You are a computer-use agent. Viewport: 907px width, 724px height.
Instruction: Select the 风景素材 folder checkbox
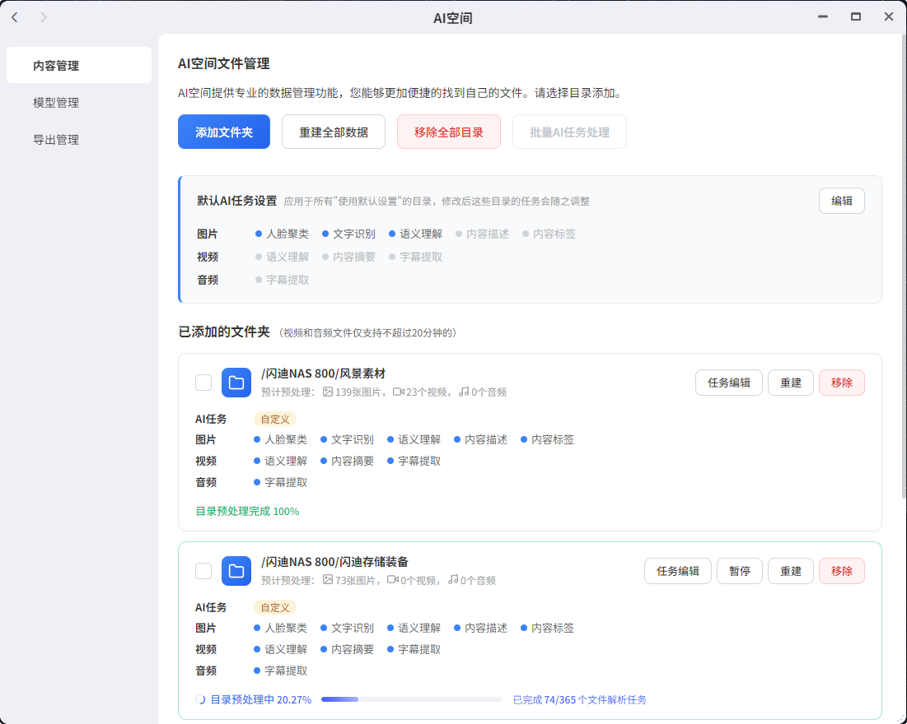[x=203, y=383]
